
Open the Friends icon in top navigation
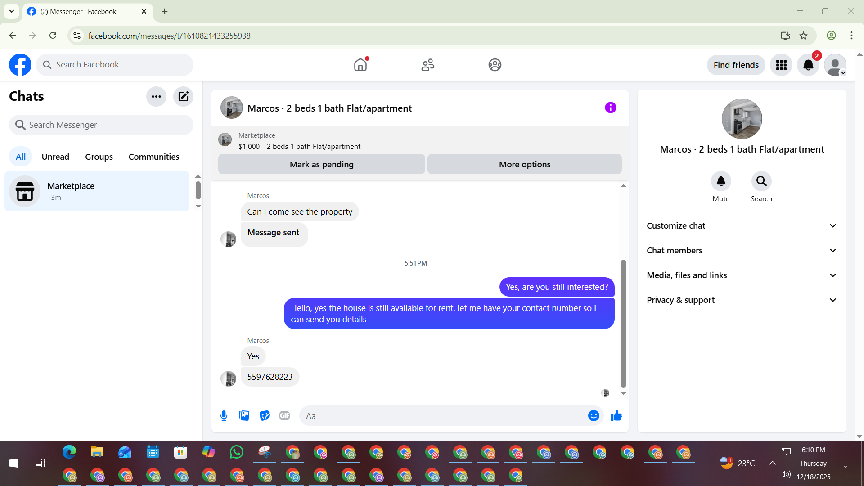click(x=428, y=65)
